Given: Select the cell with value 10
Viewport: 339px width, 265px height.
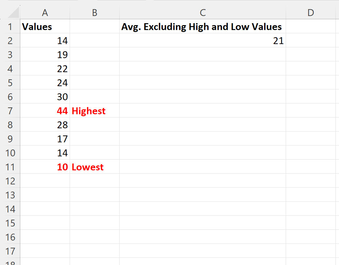Looking at the screenshot, I should [x=45, y=167].
